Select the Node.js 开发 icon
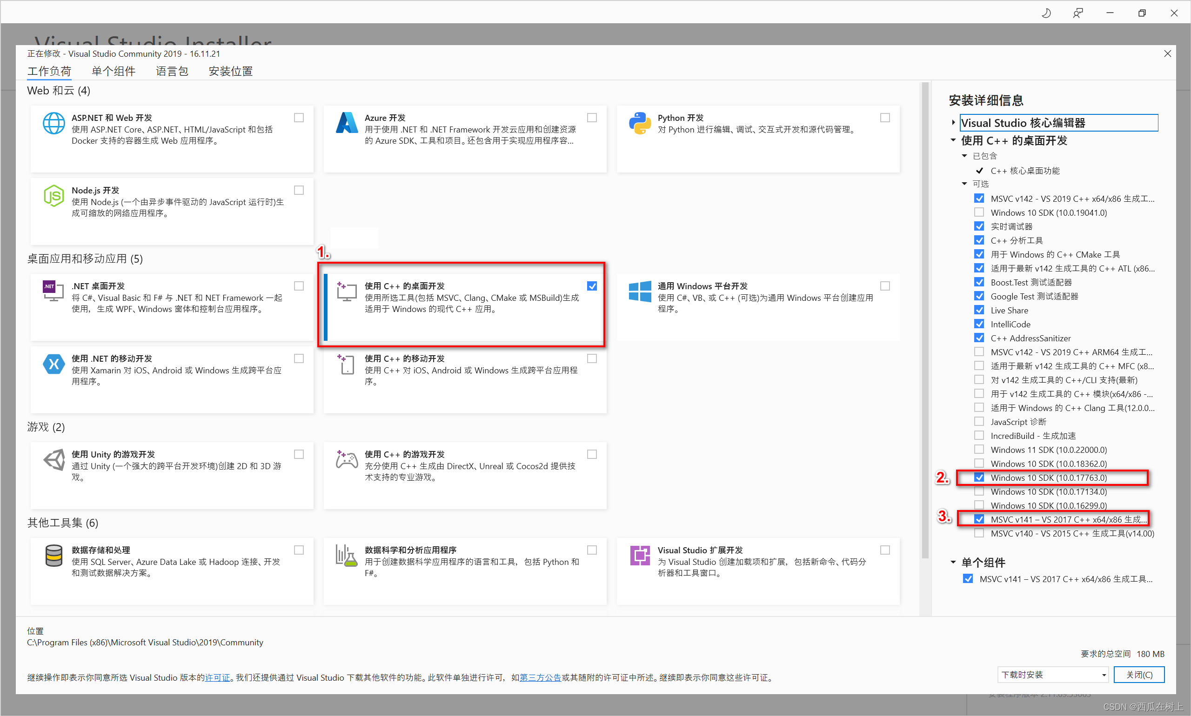Screen dimensions: 1191x716 click(54, 196)
